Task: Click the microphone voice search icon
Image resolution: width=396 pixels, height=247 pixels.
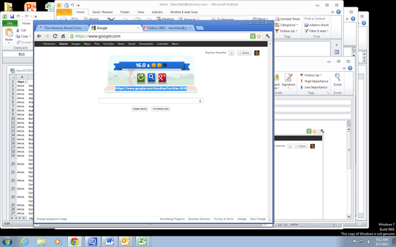Action: (x=200, y=101)
